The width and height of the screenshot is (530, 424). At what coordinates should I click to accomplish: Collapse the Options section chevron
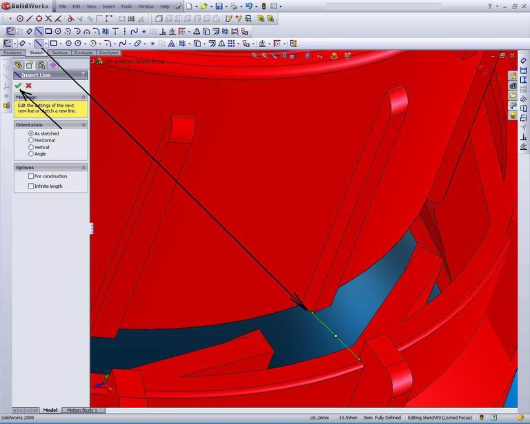click(84, 167)
